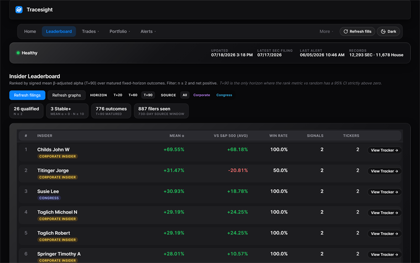Screen dimensions: 420x263
Task: Click the Refresh fills button
Action: (358, 32)
